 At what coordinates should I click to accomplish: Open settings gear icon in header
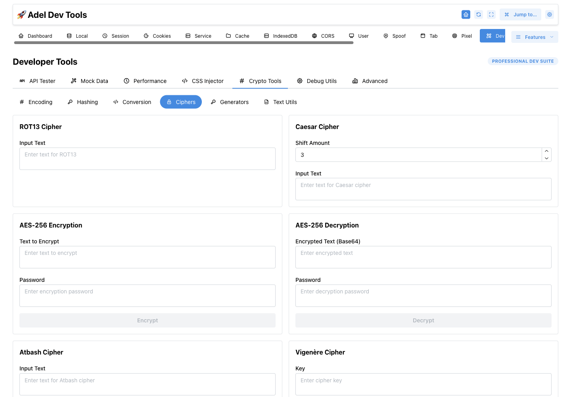click(x=550, y=15)
